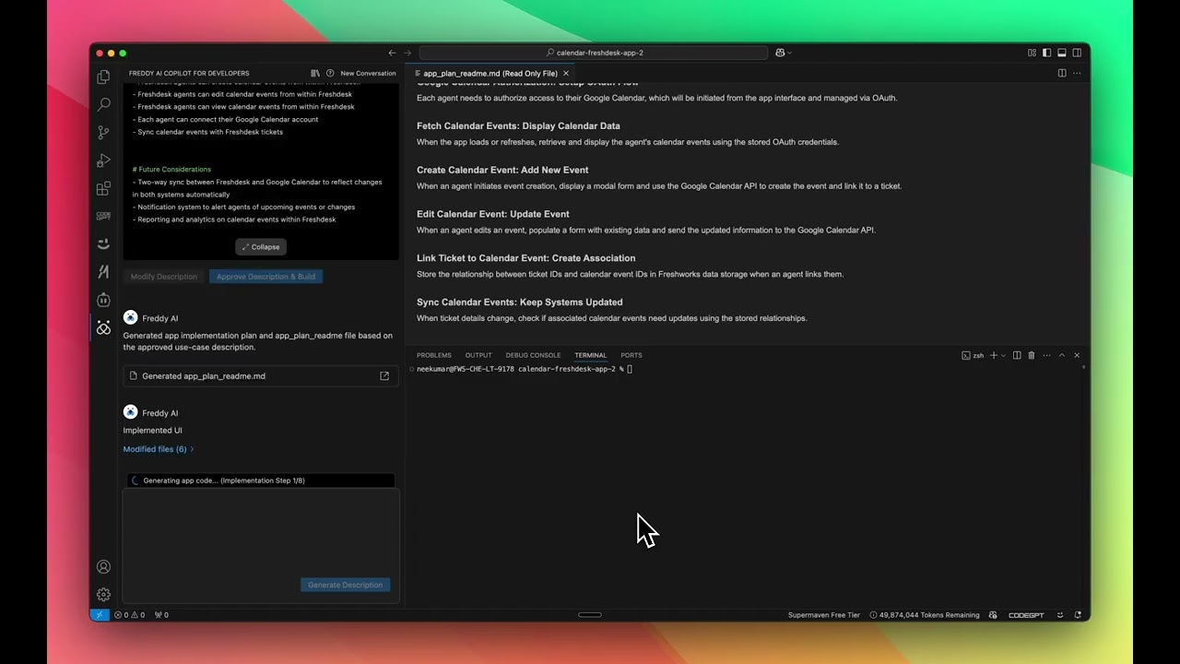The image size is (1180, 664).
Task: Collapse the use-case description box
Action: click(x=261, y=246)
